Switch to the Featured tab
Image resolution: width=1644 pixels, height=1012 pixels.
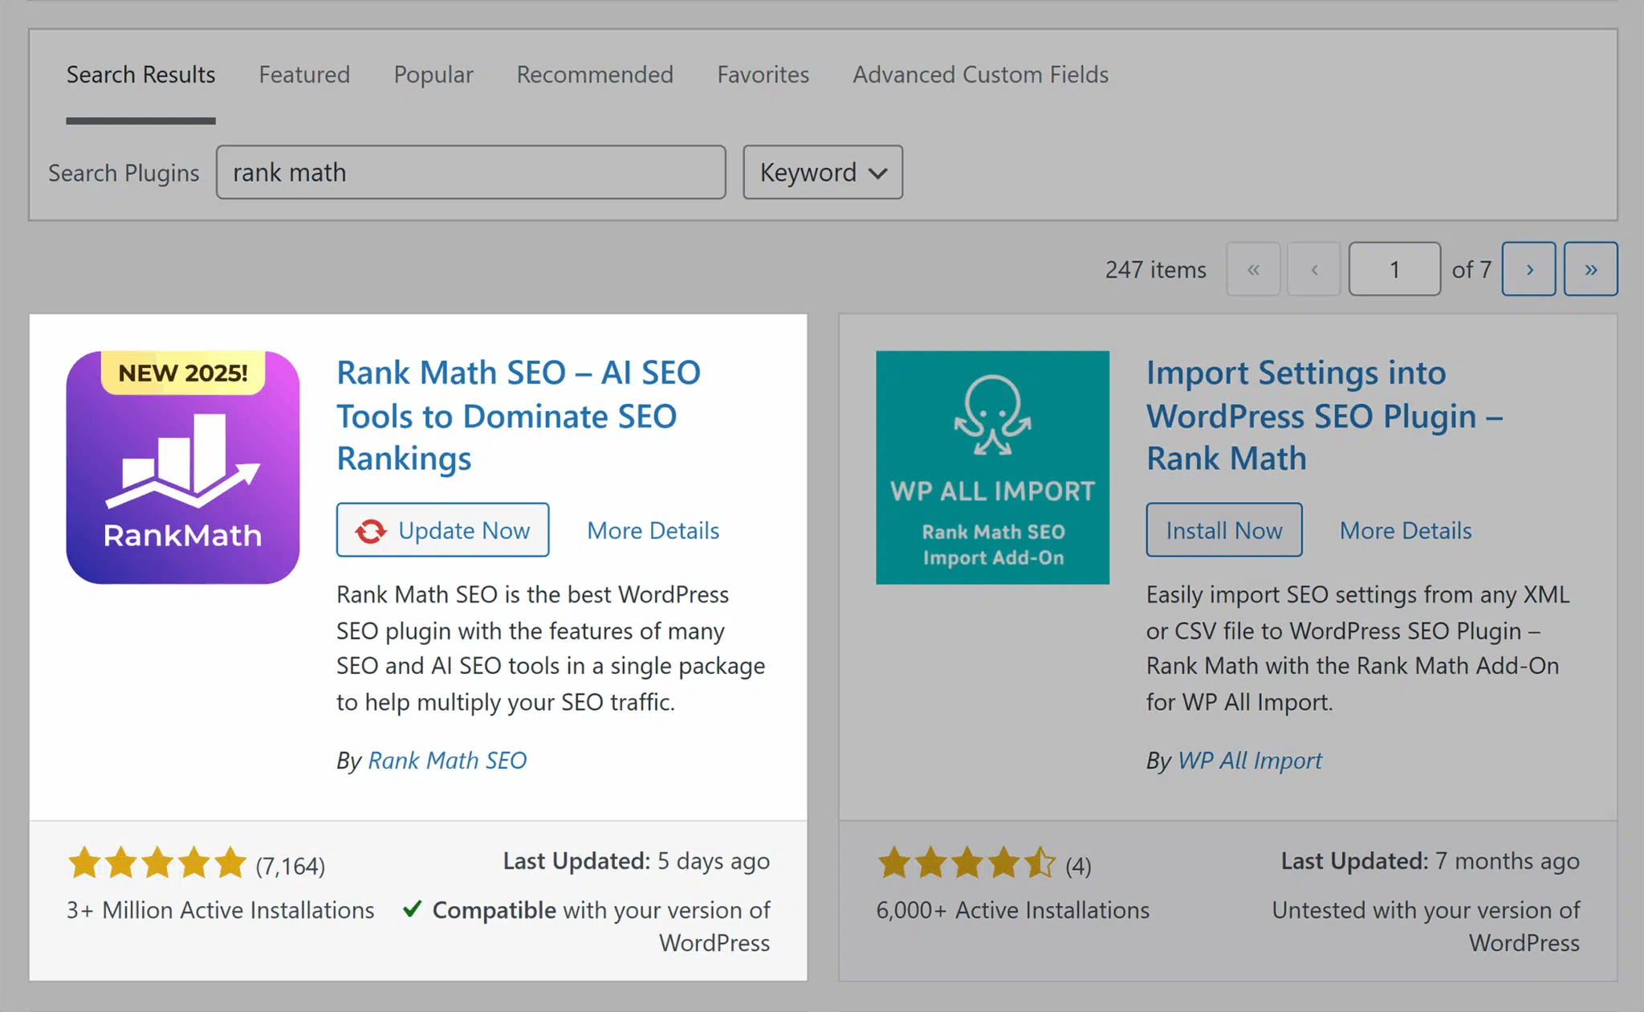pyautogui.click(x=304, y=75)
